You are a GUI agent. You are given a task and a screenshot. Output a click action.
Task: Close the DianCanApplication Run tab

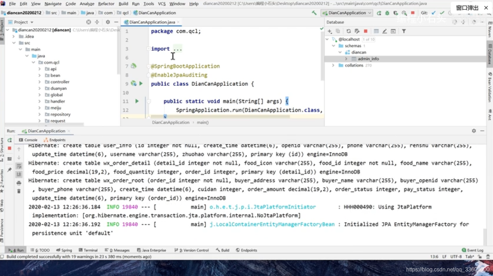point(69,131)
